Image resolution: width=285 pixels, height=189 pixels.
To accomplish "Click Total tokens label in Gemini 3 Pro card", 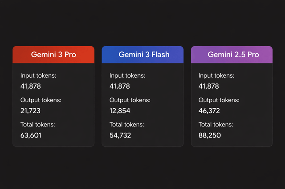I will point(38,125).
